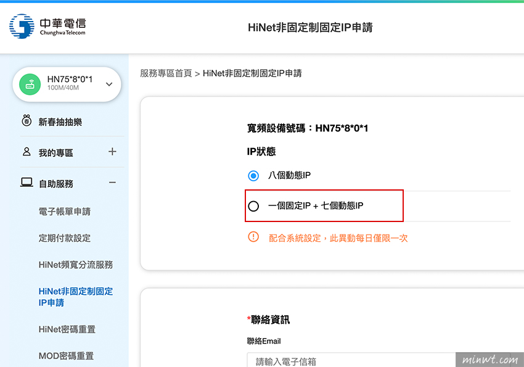Click the Chunghwa Telecom logo
This screenshot has height=367, width=524.
[47, 27]
